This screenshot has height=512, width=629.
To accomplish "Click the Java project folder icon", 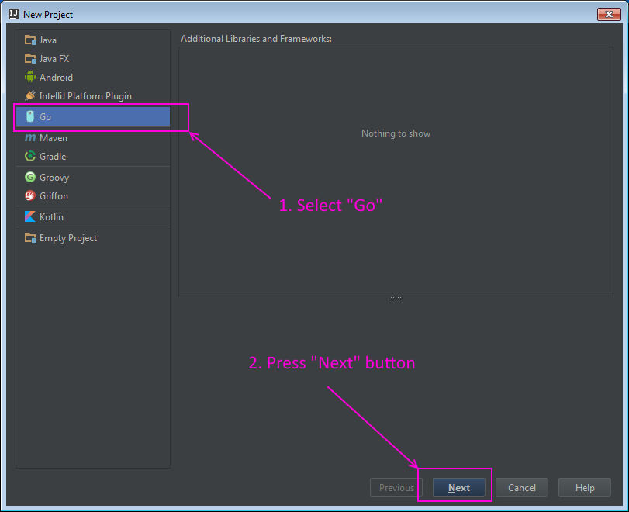I will pos(30,40).
